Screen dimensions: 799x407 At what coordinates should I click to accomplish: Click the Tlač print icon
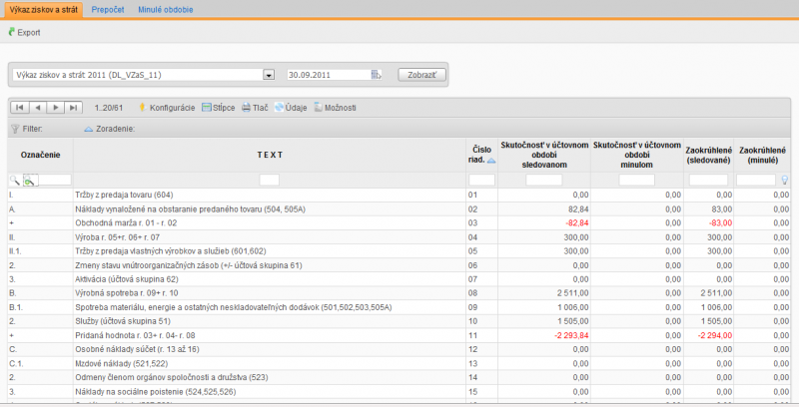(246, 107)
